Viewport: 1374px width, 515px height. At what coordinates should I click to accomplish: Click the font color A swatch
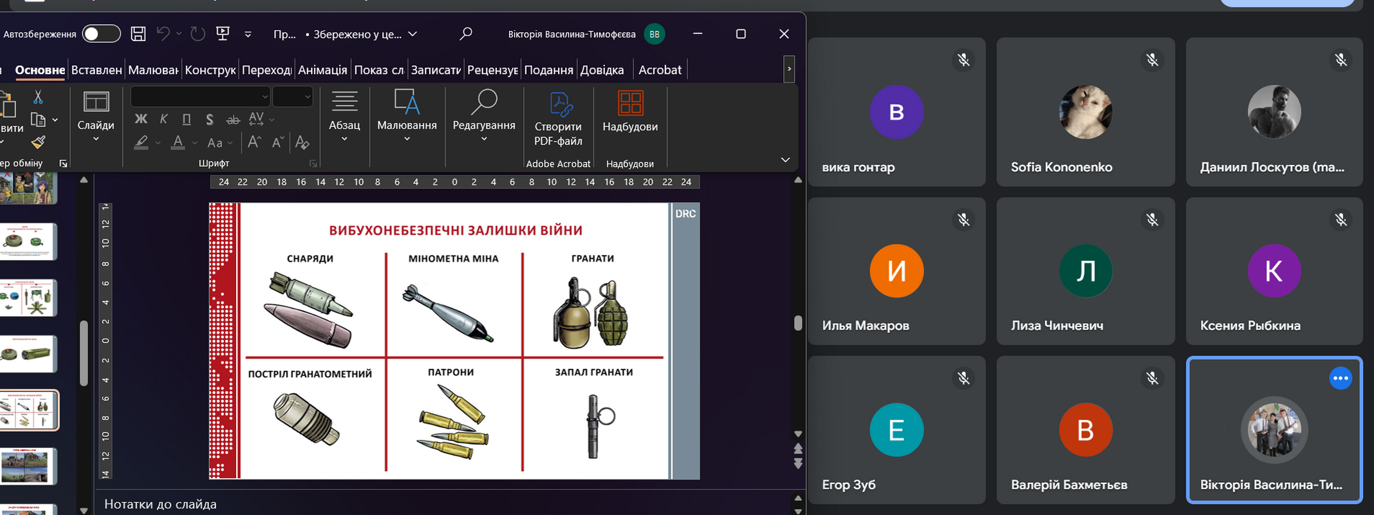(178, 142)
